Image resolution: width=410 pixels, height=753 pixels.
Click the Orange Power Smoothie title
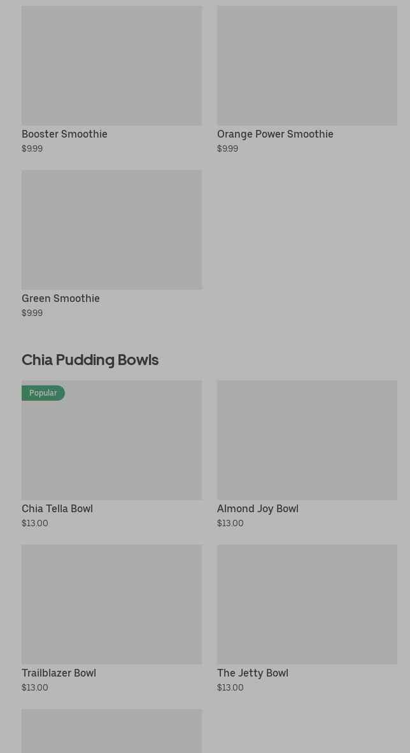click(x=275, y=134)
